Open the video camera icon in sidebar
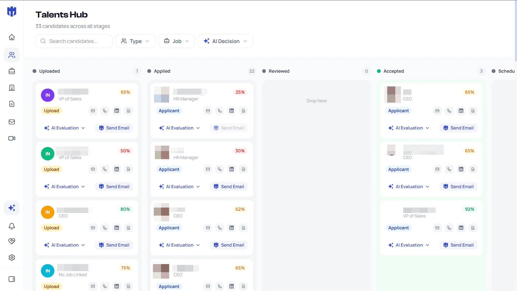 (12, 138)
